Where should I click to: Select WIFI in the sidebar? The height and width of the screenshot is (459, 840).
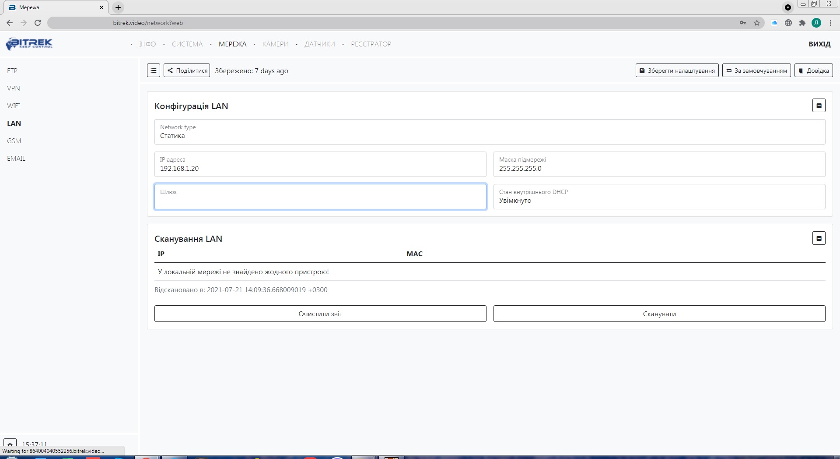(x=14, y=106)
